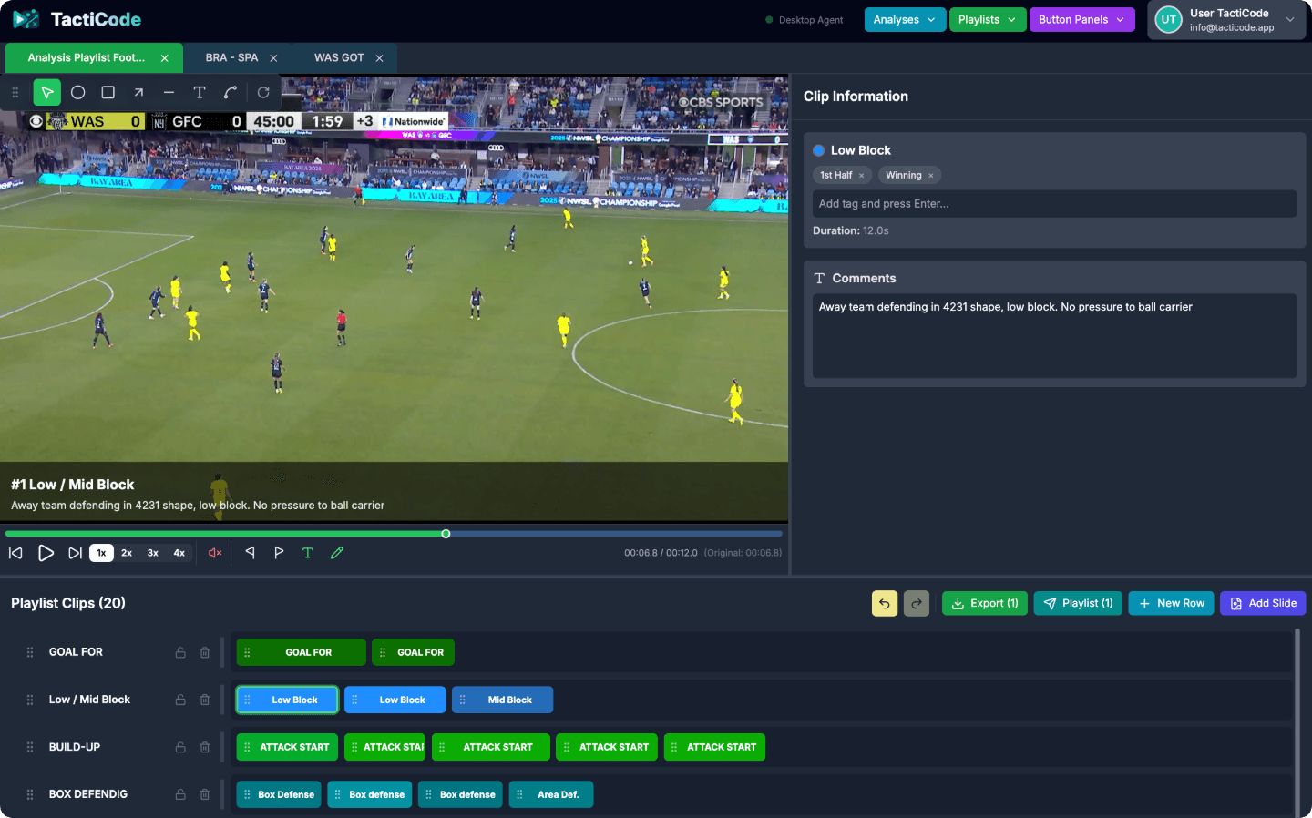Expand the Button Panels dropdown

click(x=1081, y=18)
